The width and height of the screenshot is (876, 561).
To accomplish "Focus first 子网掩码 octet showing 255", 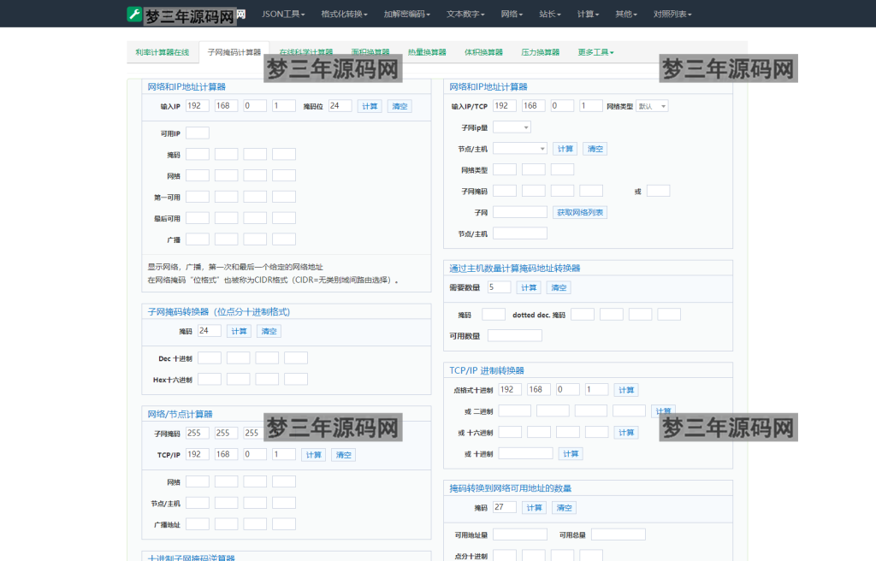I will coord(198,433).
